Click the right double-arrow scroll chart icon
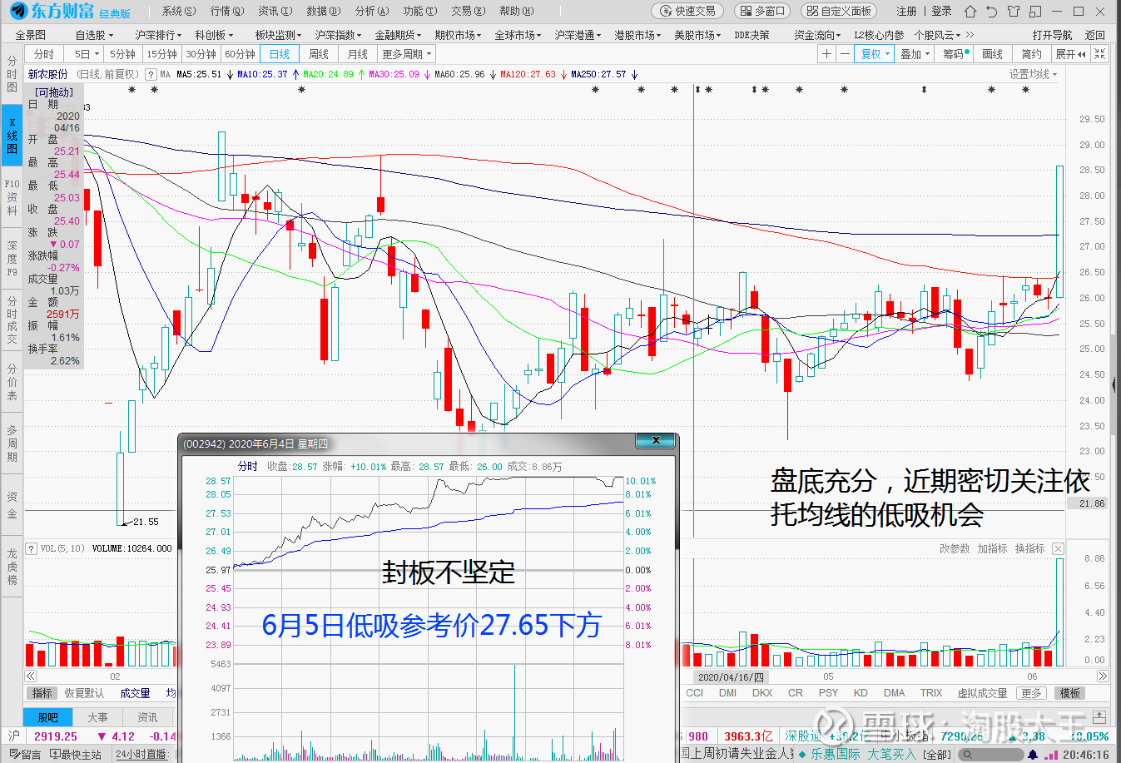Screen dimensions: 1121x763 [1103, 676]
